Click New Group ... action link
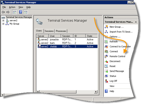Viewport: 141px width, 104px height. (x=116, y=27)
